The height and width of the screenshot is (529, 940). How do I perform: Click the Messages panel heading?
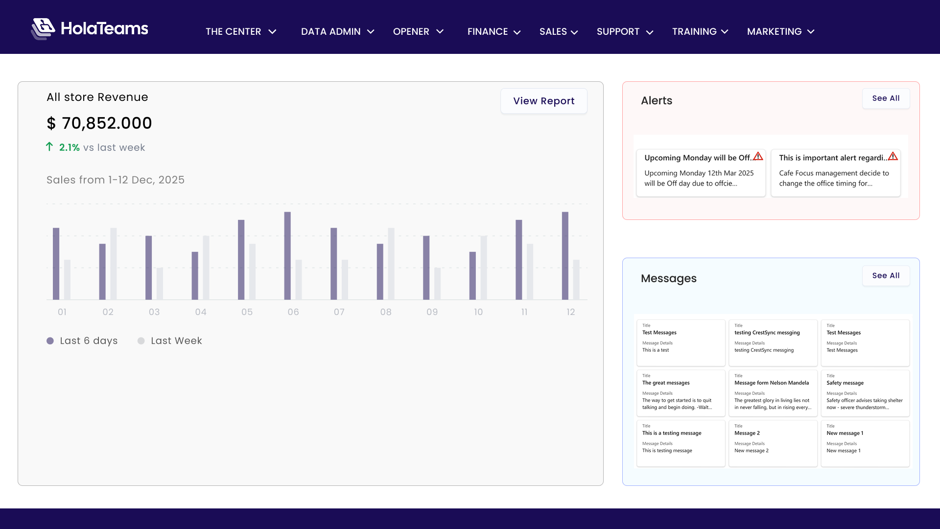click(668, 278)
